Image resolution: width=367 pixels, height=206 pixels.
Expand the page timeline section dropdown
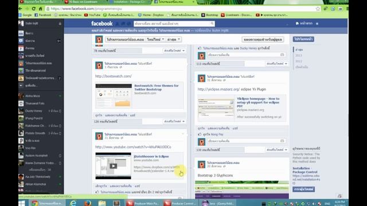155,39
